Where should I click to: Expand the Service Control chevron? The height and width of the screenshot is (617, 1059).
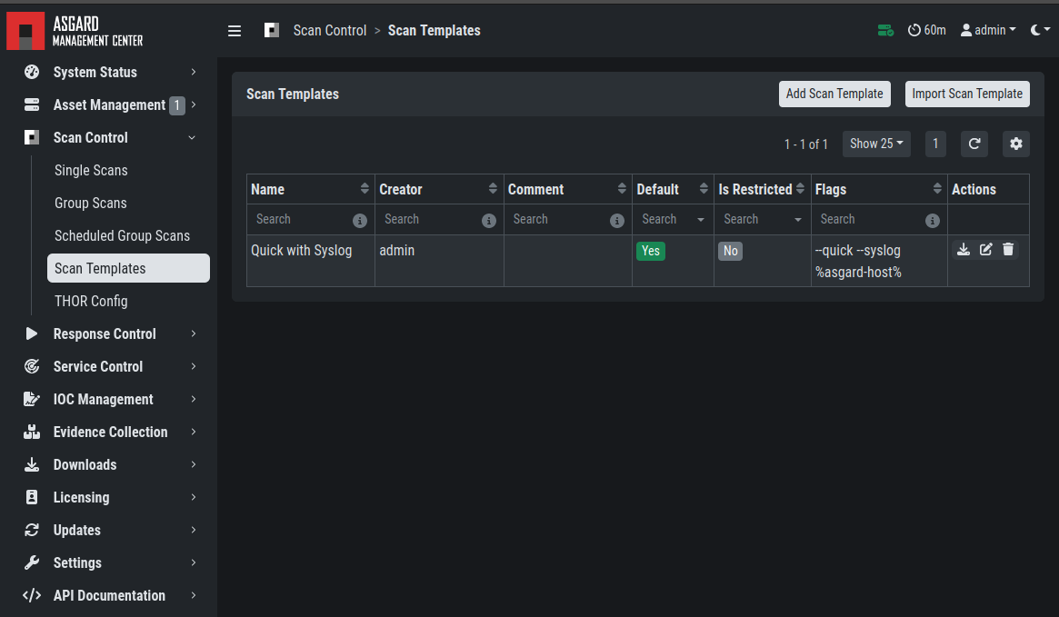(x=193, y=366)
